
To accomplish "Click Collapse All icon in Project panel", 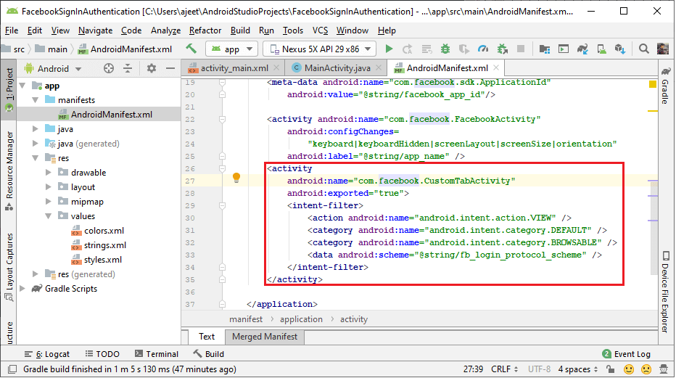I will point(128,68).
